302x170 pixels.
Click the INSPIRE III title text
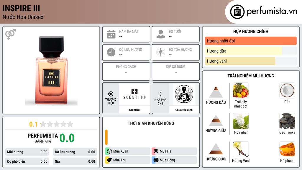point(21,8)
